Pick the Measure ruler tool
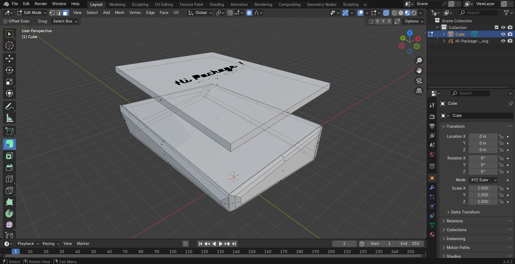The height and width of the screenshot is (264, 515). tap(9, 118)
